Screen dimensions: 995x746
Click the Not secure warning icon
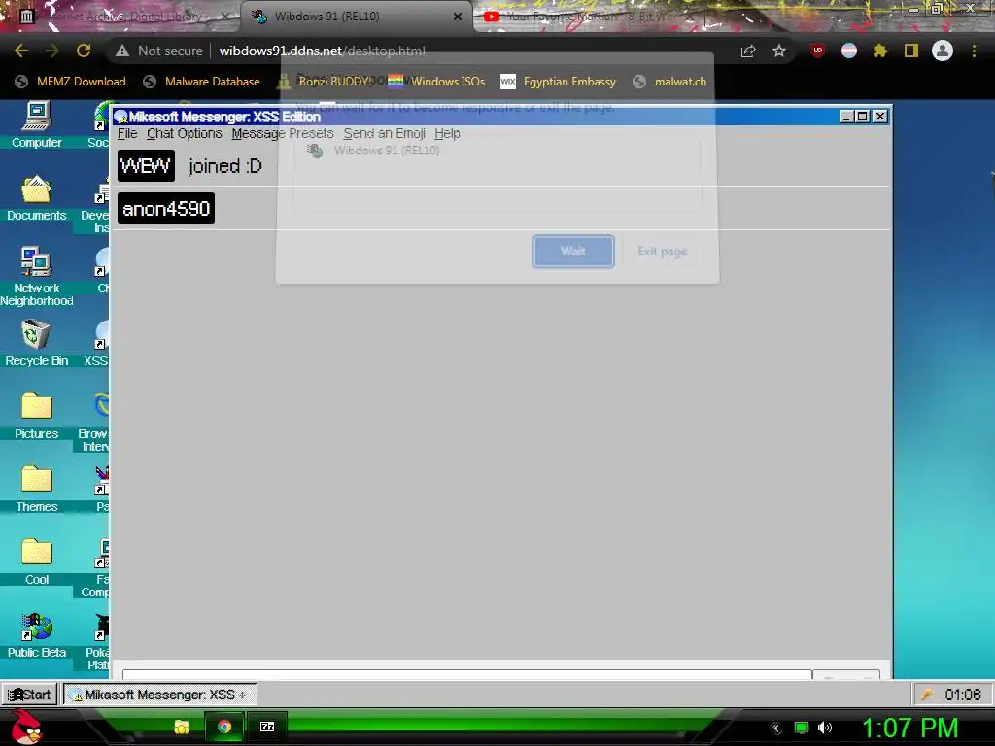click(122, 51)
